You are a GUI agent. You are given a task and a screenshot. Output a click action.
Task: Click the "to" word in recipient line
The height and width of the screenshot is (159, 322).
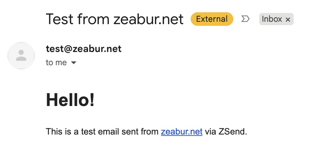(49, 63)
